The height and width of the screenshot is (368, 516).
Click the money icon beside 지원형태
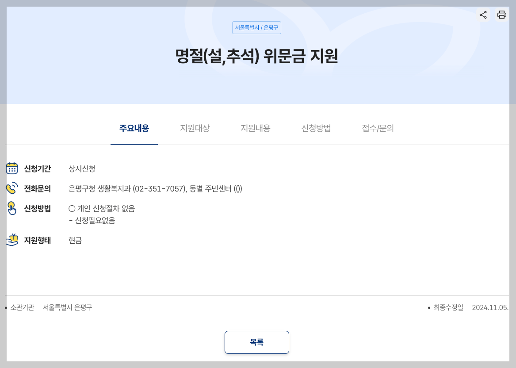tap(12, 240)
